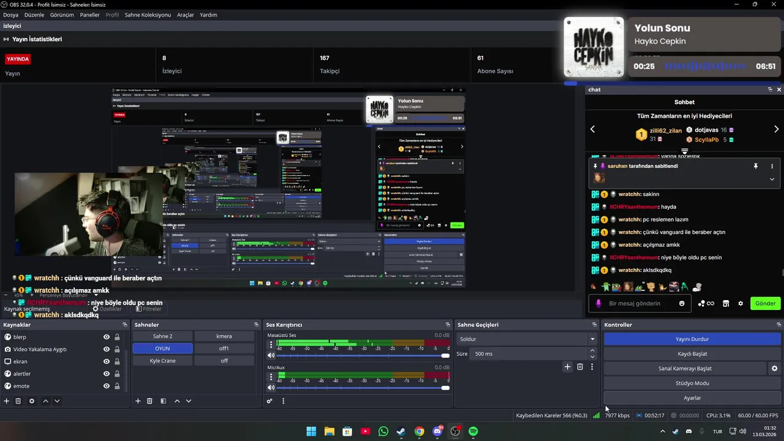Add a new source with the plus icon
This screenshot has width=784, height=441.
(x=7, y=401)
